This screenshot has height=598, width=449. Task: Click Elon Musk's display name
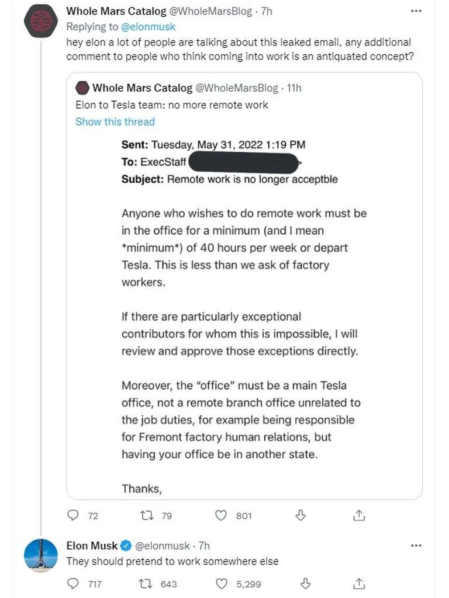click(92, 546)
